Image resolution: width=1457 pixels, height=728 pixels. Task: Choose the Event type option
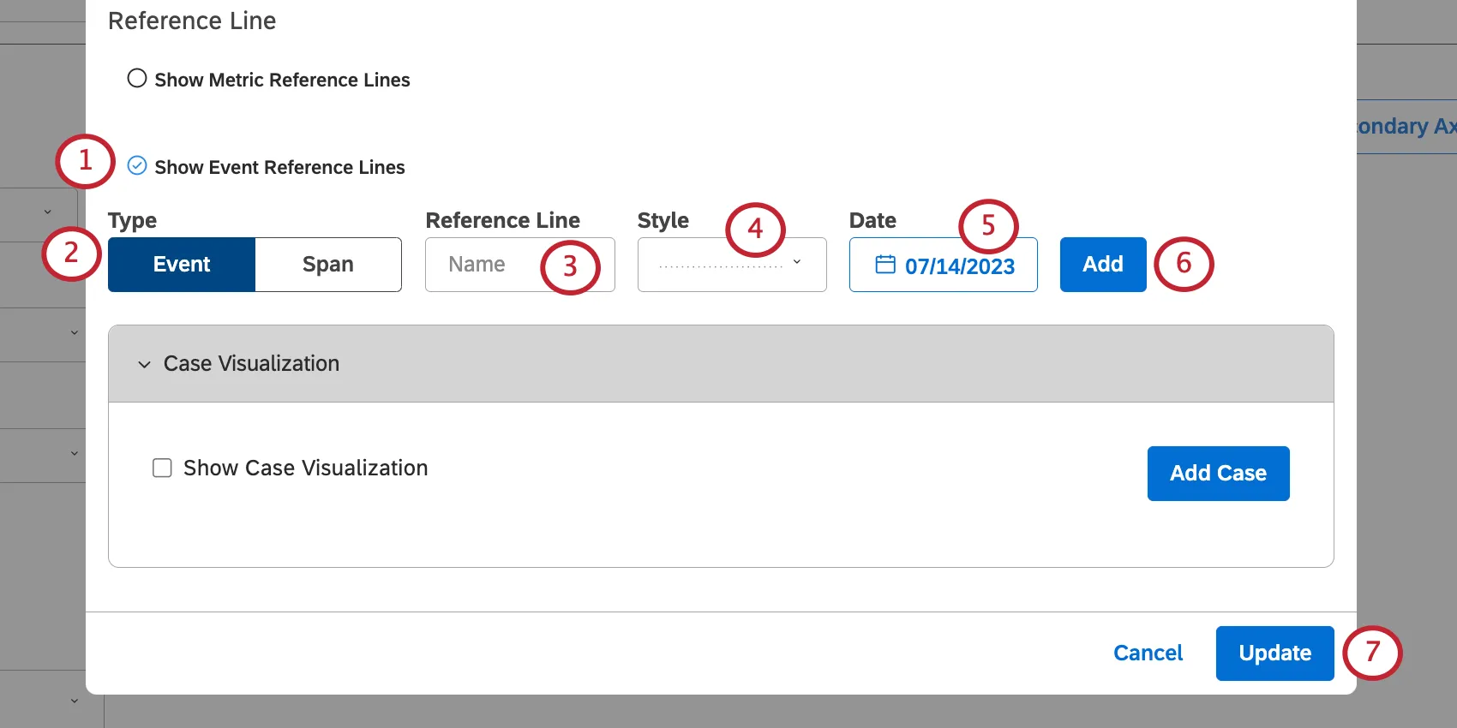(x=182, y=265)
